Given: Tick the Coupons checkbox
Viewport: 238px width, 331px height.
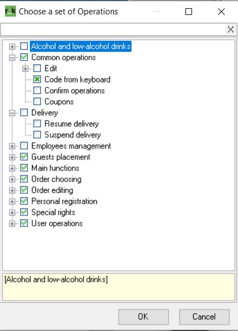Looking at the screenshot, I should pyautogui.click(x=37, y=101).
